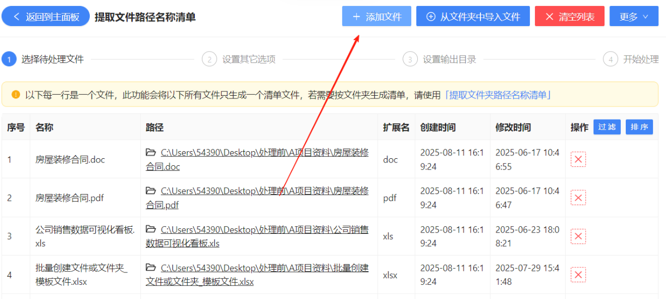The width and height of the screenshot is (666, 299).
Task: Open path link for 房屋装修合同.doc
Action: click(x=257, y=159)
